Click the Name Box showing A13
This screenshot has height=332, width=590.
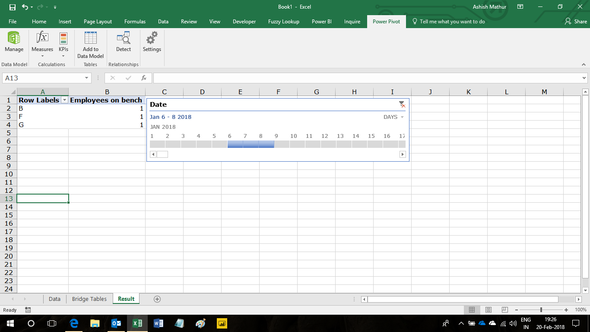43,78
